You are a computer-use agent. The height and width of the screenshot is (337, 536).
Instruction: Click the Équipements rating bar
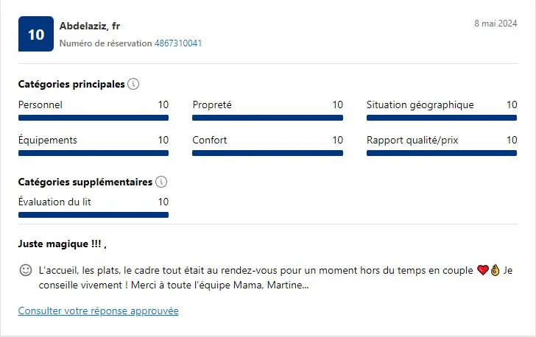pyautogui.click(x=94, y=153)
